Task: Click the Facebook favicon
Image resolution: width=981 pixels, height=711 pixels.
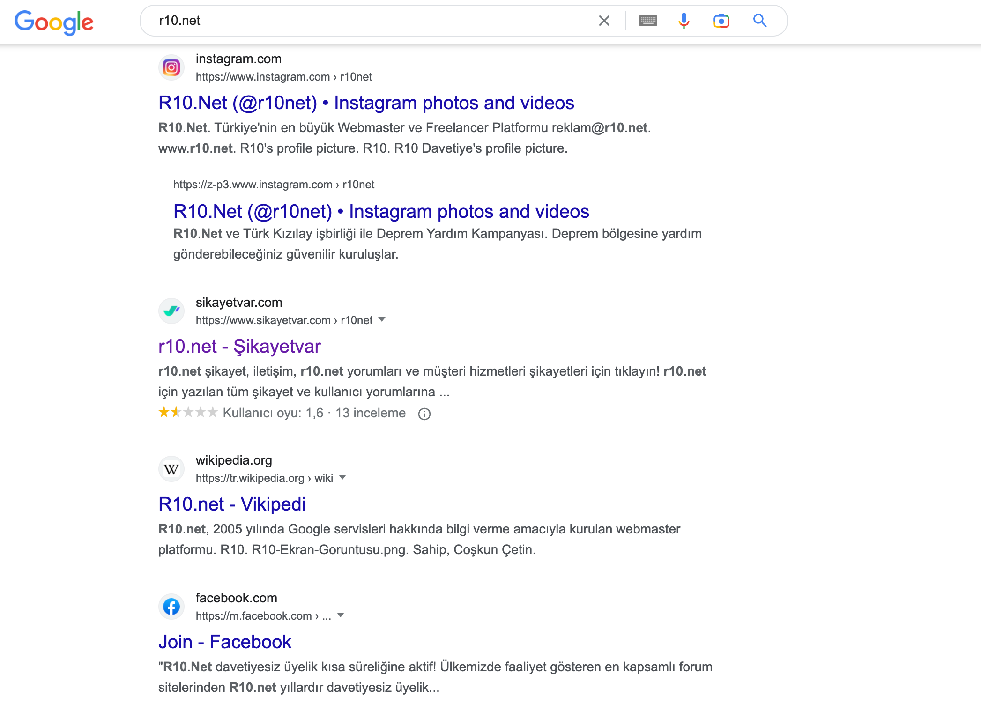Action: click(171, 607)
